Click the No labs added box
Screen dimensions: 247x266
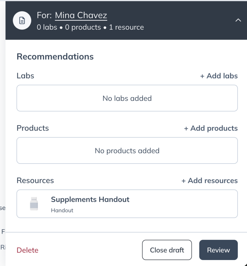[x=127, y=98]
